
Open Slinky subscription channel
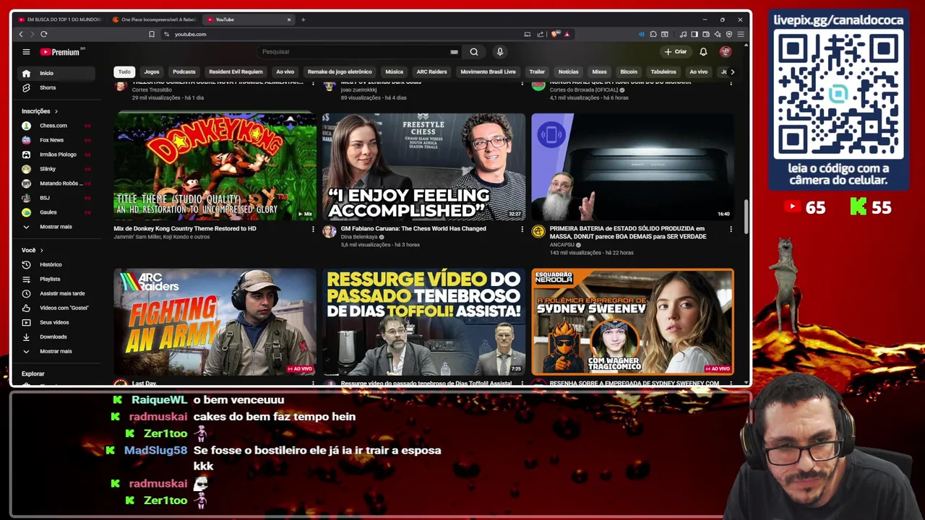57,169
